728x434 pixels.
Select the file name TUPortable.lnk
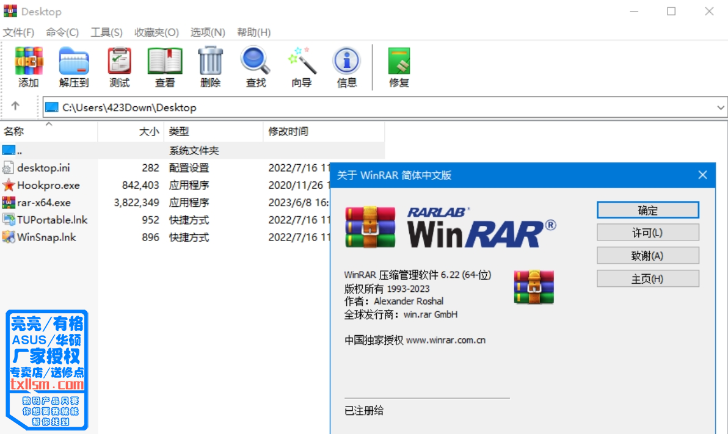click(x=53, y=220)
